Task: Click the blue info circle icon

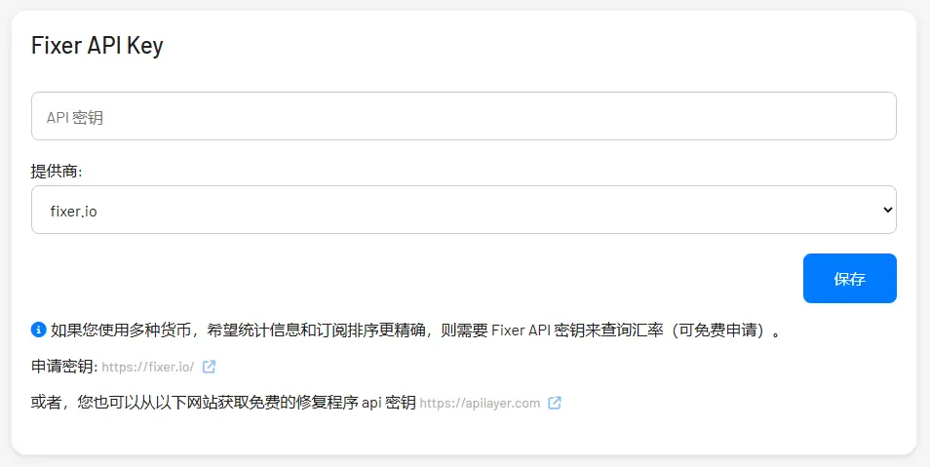Action: 39,330
